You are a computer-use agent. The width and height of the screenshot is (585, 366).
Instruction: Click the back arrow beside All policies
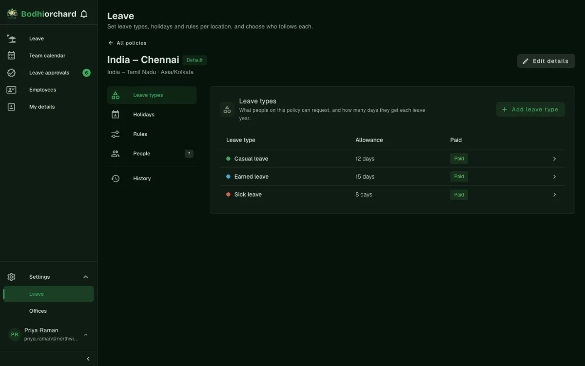coord(111,43)
